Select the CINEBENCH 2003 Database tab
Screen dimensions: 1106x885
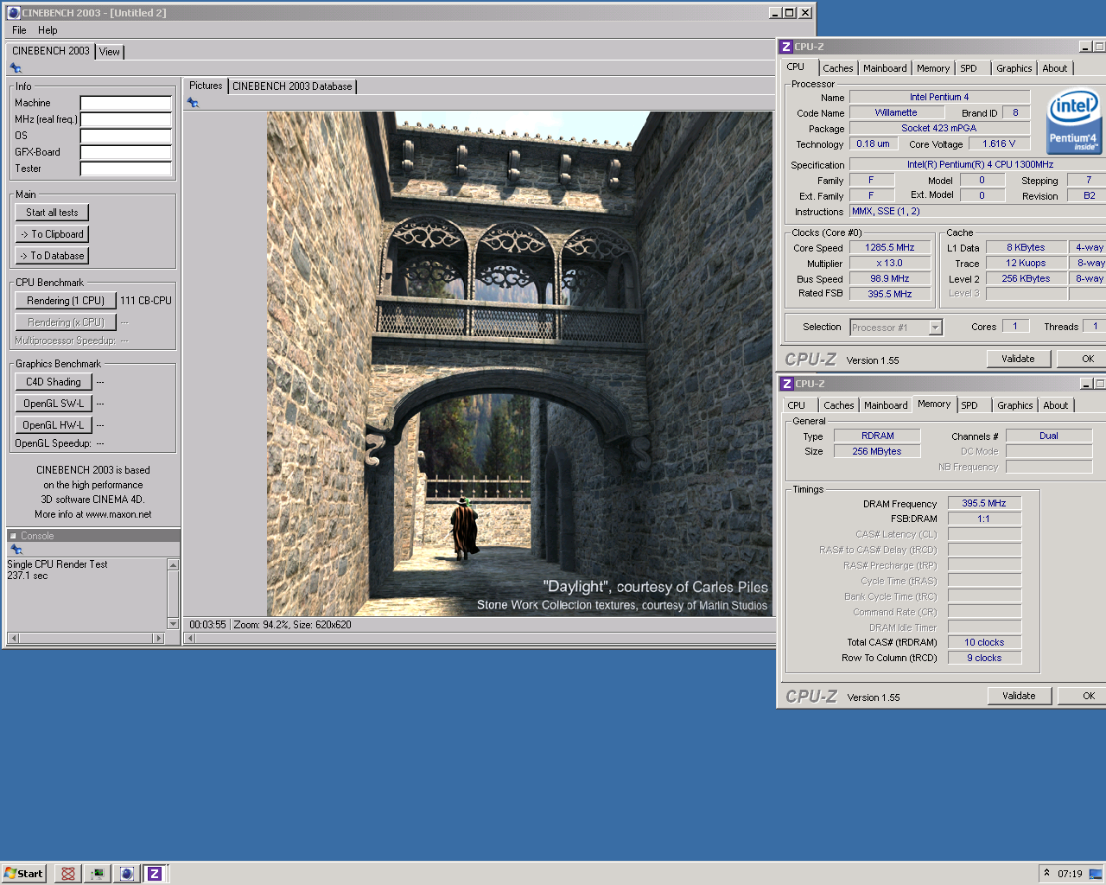[292, 86]
